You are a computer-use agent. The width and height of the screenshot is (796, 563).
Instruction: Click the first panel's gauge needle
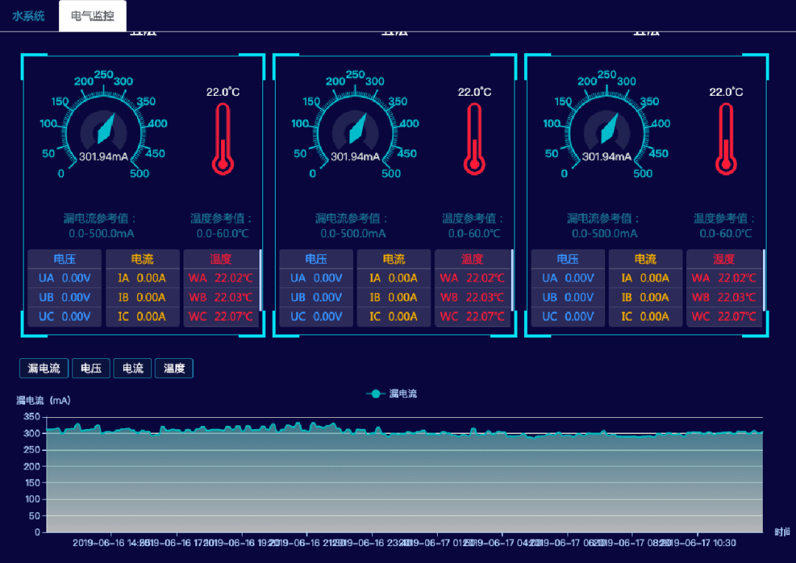pos(104,129)
